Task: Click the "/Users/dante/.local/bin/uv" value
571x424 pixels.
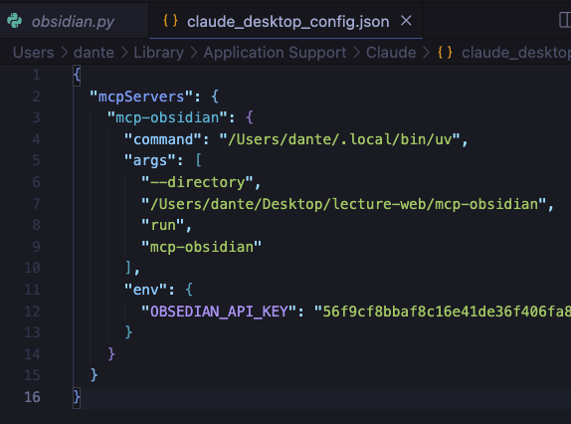Action: pos(340,139)
